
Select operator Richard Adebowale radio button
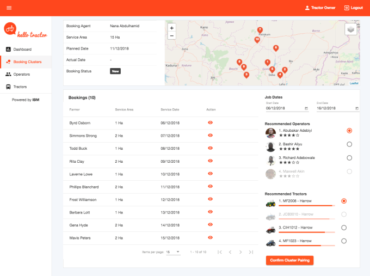point(349,158)
